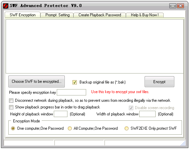The image size is (189, 149).
Task: Minimize the SWF Advanced Protector window
Action: pyautogui.click(x=173, y=6)
